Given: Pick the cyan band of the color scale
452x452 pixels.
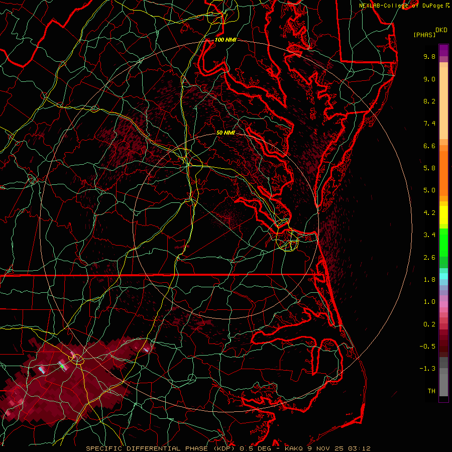Looking at the screenshot, I should (x=443, y=276).
